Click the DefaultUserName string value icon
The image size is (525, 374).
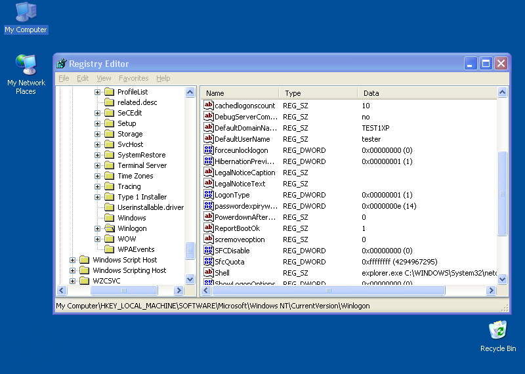click(209, 138)
